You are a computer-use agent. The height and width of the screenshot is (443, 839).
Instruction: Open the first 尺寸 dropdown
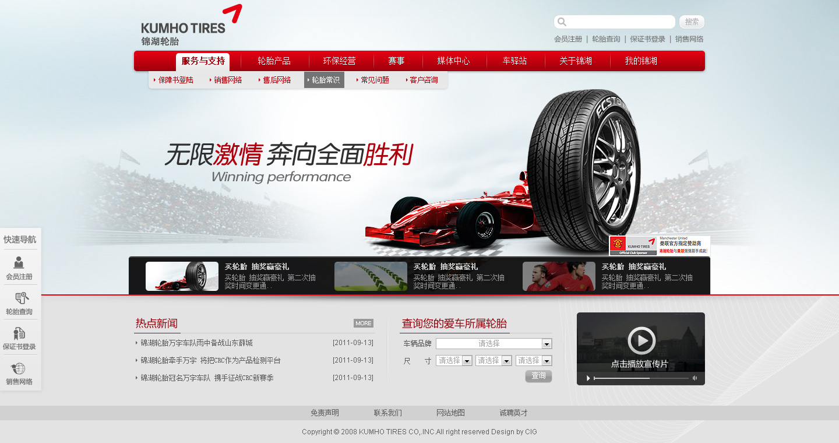pyautogui.click(x=454, y=361)
